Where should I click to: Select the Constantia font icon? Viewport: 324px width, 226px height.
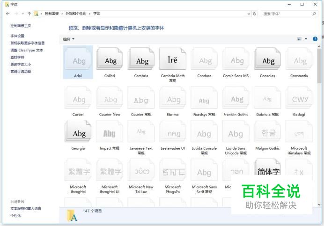[299, 58]
